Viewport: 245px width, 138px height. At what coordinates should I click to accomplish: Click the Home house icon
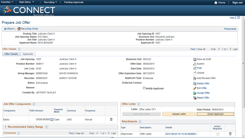click(x=216, y=3)
